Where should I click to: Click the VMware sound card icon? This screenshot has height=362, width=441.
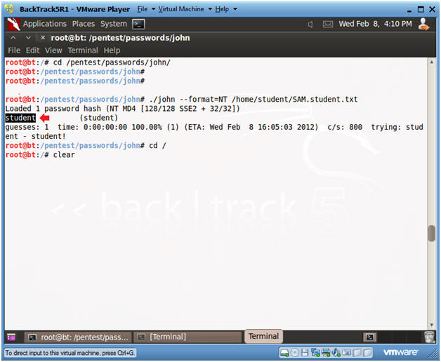336,352
